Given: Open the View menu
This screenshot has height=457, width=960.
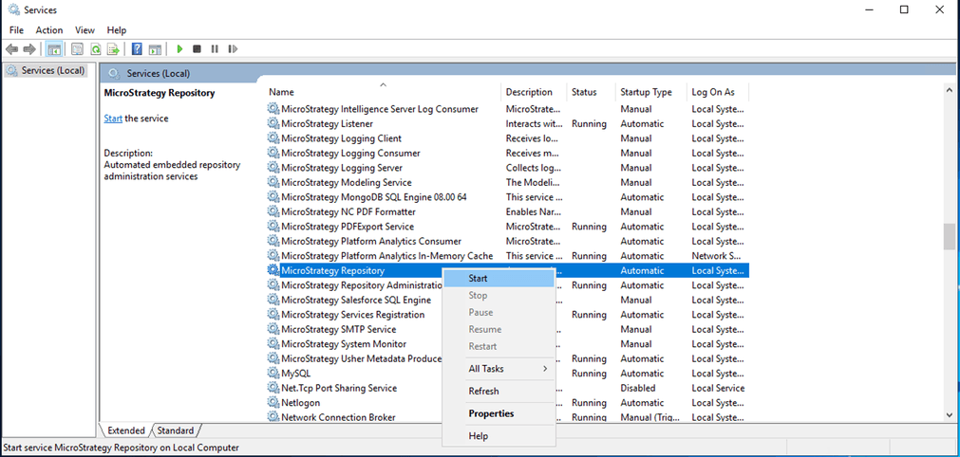Looking at the screenshot, I should [x=85, y=30].
